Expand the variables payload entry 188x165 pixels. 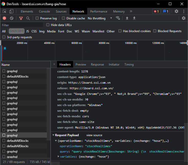pyautogui.click(x=58, y=156)
